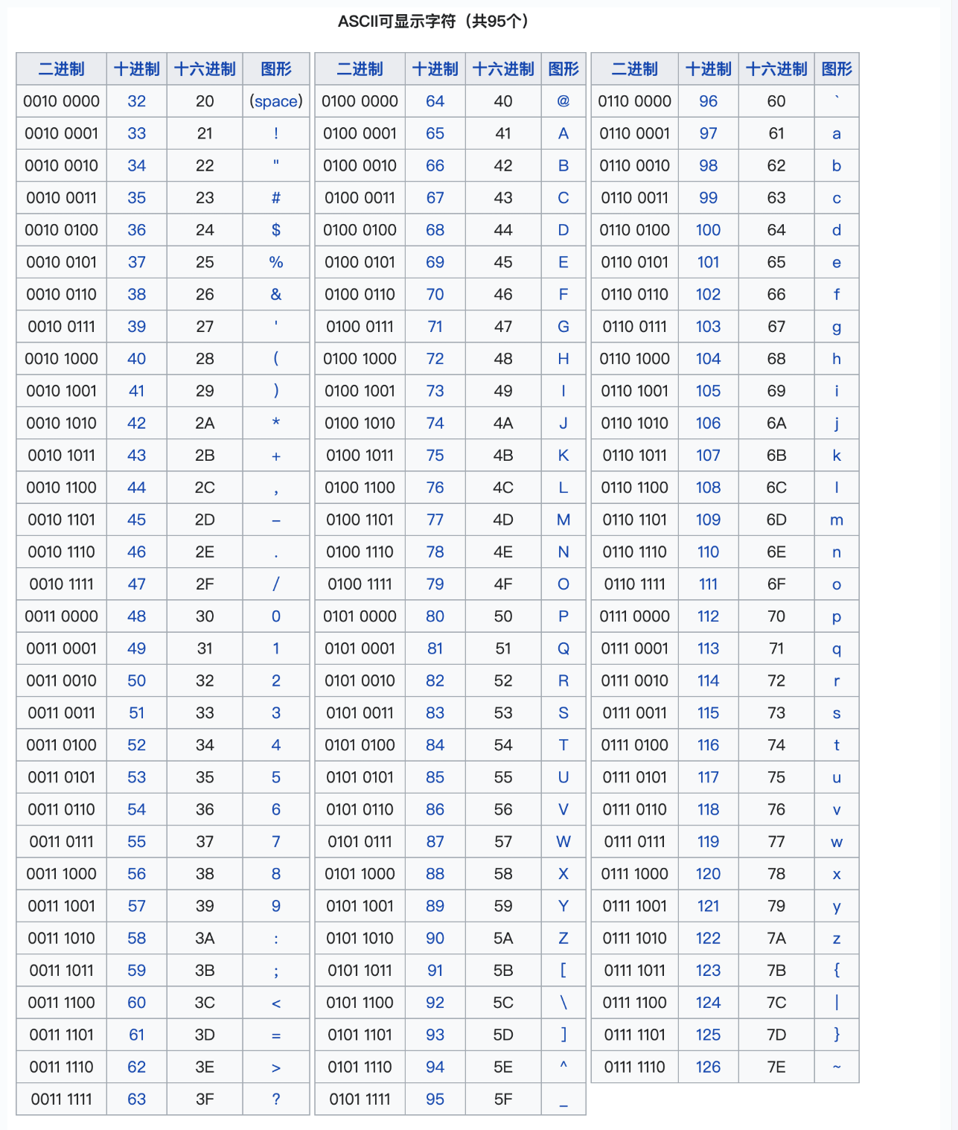The height and width of the screenshot is (1130, 958).
Task: Click the title "ASCII可显示字符（共95个）"
Action: [x=434, y=21]
